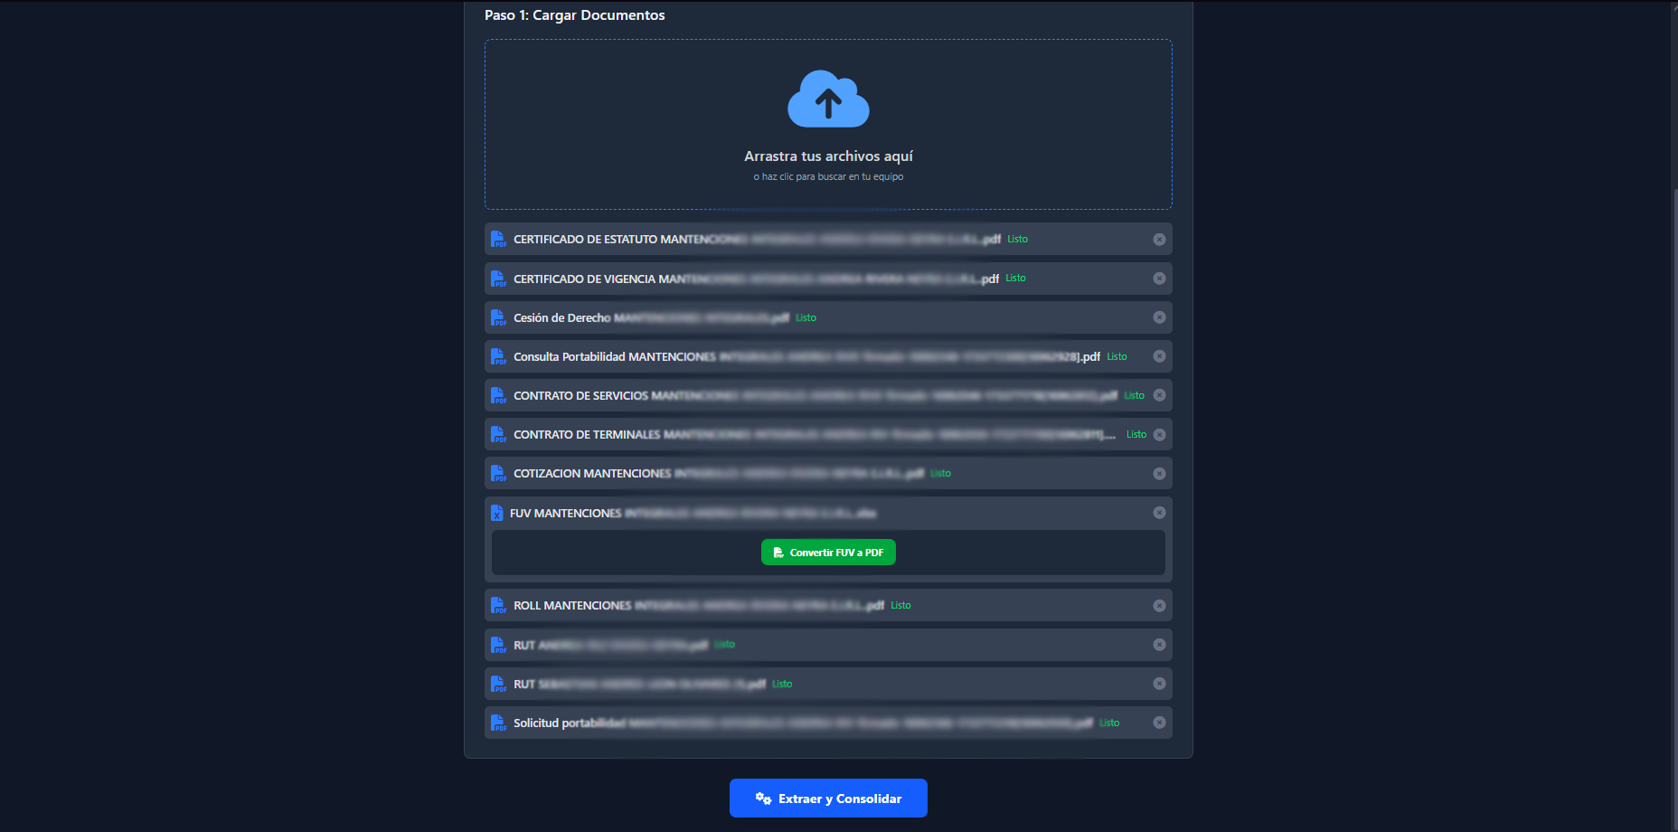Remove the CERTIFICADO DE ESTATUTO file

1159,240
